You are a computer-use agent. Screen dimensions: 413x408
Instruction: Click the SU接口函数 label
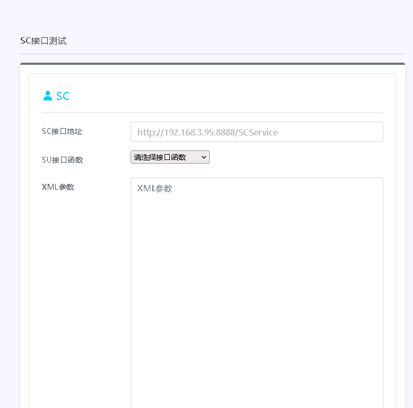click(63, 160)
